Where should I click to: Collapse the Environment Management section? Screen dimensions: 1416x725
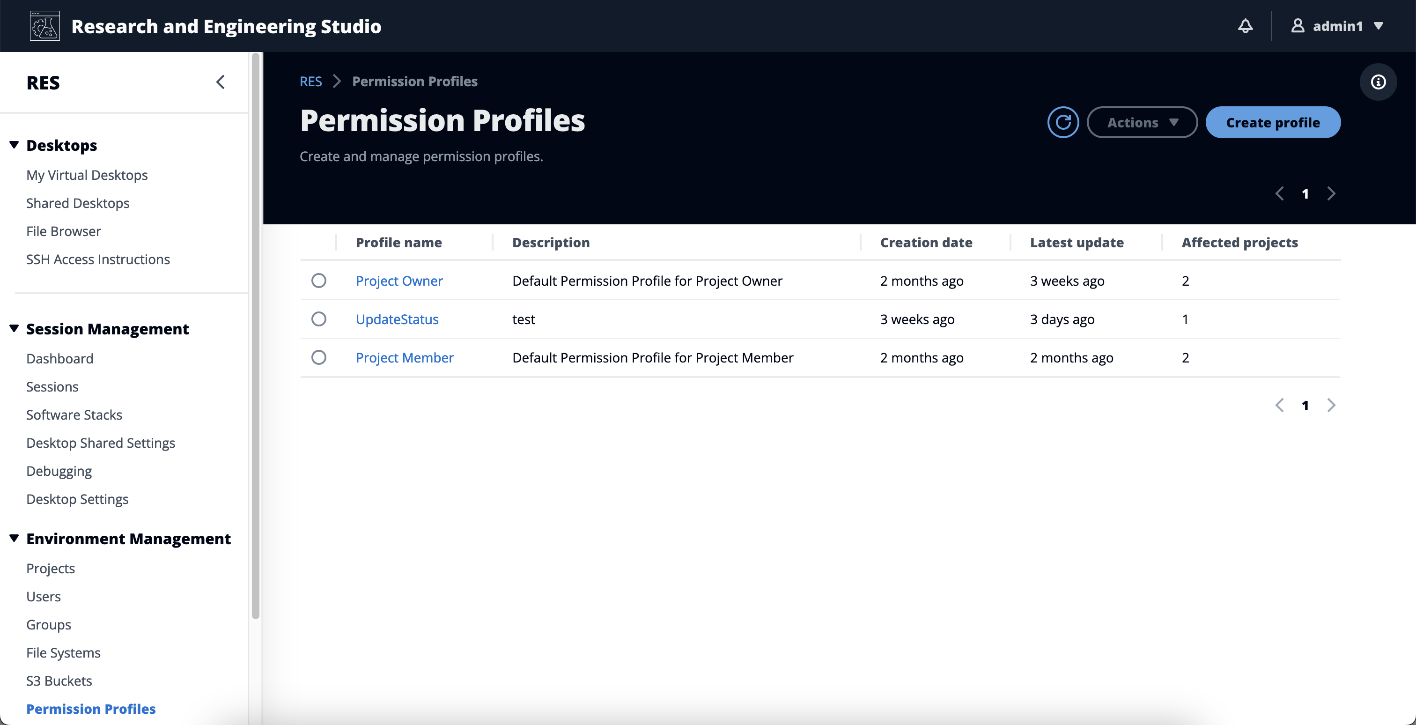tap(15, 538)
